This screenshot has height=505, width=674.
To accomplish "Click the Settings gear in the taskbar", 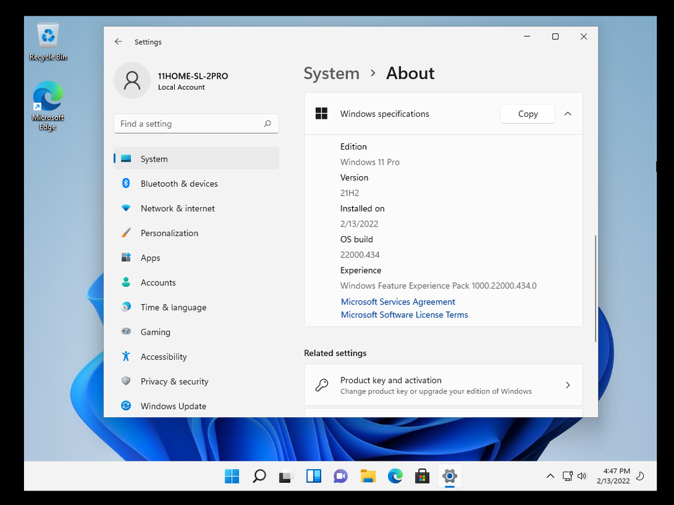I will (x=449, y=476).
